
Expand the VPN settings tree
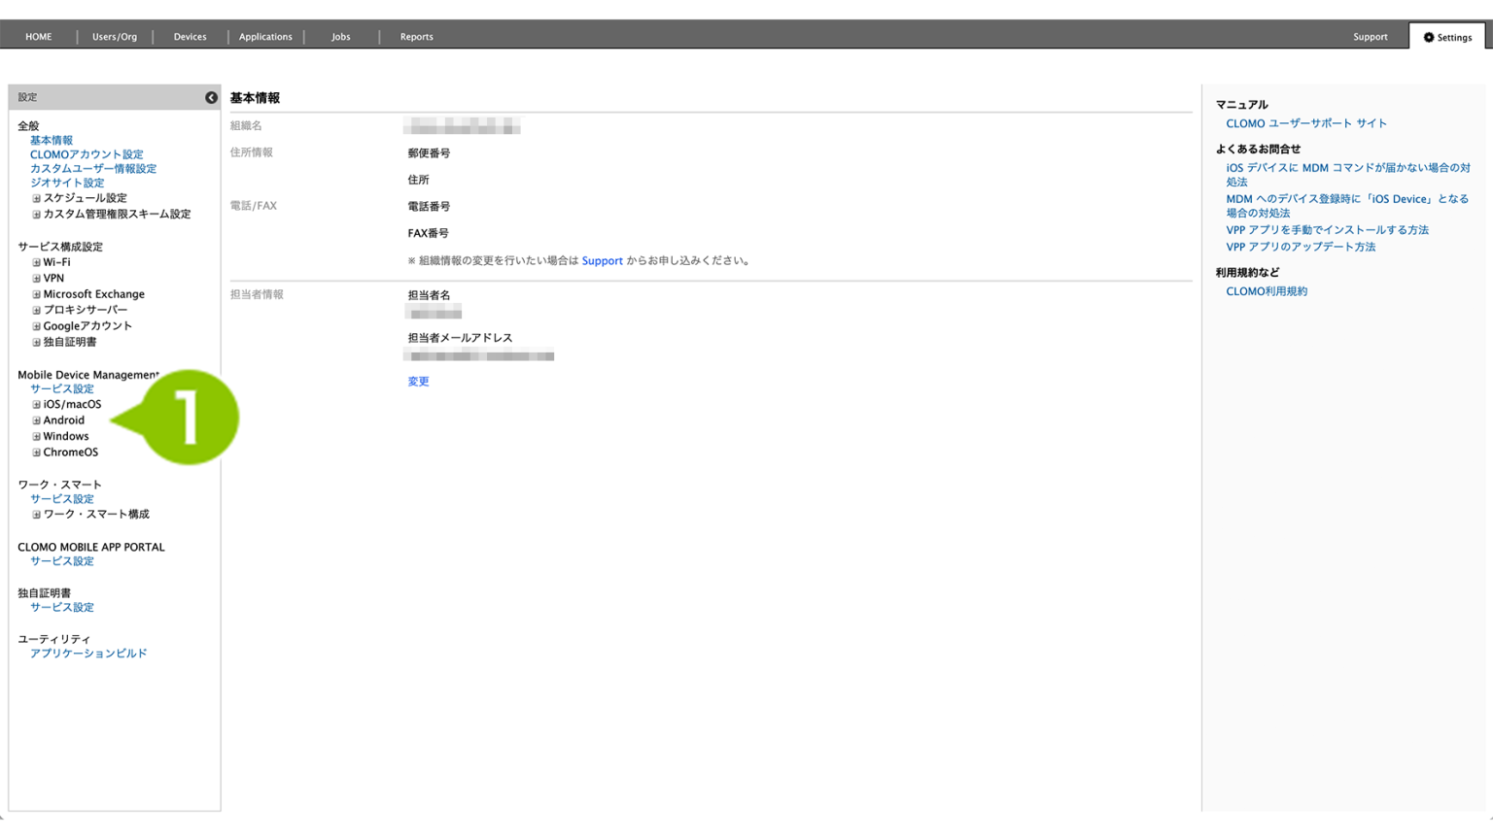35,278
